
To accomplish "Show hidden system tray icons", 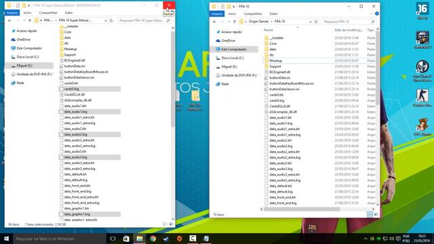I will point(366,239).
